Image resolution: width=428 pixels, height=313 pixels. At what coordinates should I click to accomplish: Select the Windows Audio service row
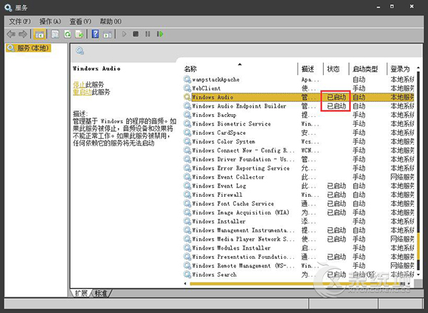tap(299, 97)
